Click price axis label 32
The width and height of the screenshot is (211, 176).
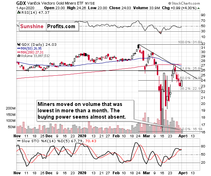point(203,44)
